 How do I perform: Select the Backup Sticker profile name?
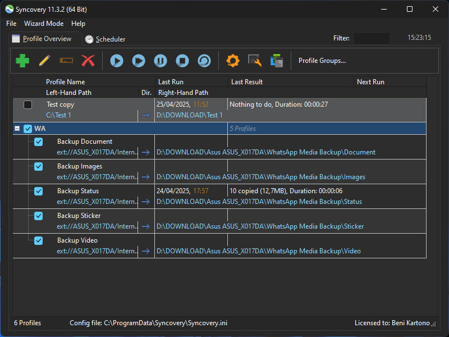pos(79,216)
